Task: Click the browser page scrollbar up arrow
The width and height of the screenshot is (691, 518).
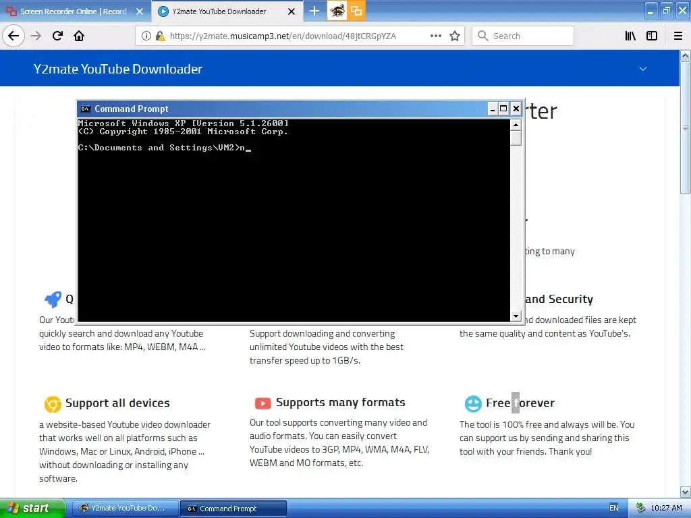Action: click(685, 55)
